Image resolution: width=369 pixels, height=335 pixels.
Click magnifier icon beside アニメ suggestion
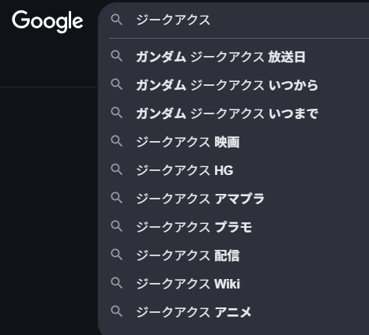[117, 311]
